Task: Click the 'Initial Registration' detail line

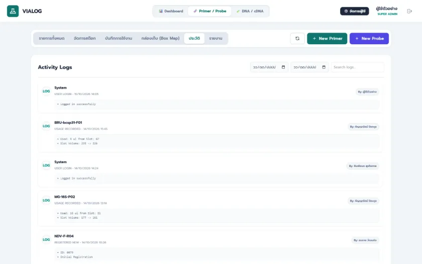Action: (75, 257)
